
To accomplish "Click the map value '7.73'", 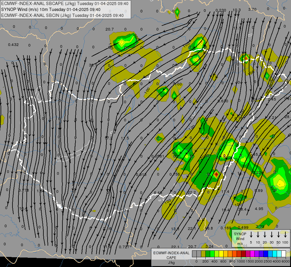I will (260, 227).
